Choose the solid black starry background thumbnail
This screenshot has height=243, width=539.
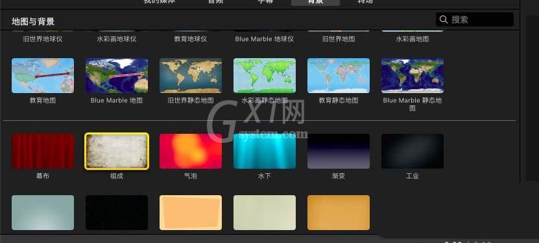[x=117, y=213]
